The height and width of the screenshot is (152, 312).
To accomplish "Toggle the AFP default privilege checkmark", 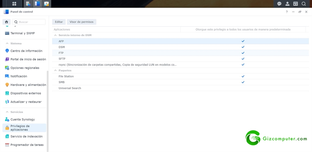I will pyautogui.click(x=243, y=41).
